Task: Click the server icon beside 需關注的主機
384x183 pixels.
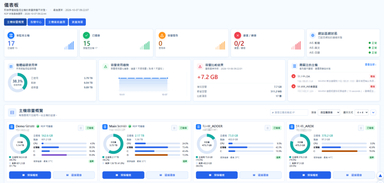Action: (x=295, y=66)
